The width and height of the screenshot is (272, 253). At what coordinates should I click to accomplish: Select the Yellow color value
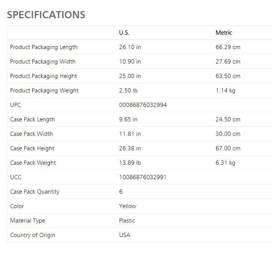click(x=128, y=206)
